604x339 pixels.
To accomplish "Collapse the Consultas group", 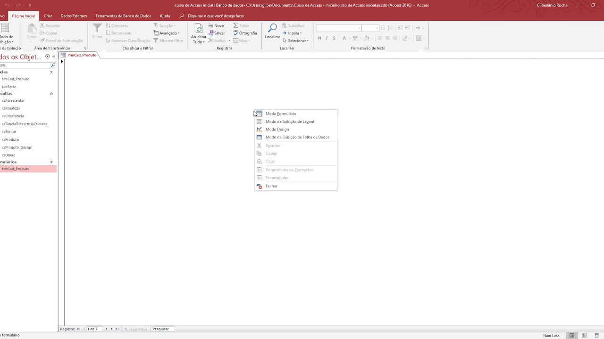I will (x=51, y=94).
